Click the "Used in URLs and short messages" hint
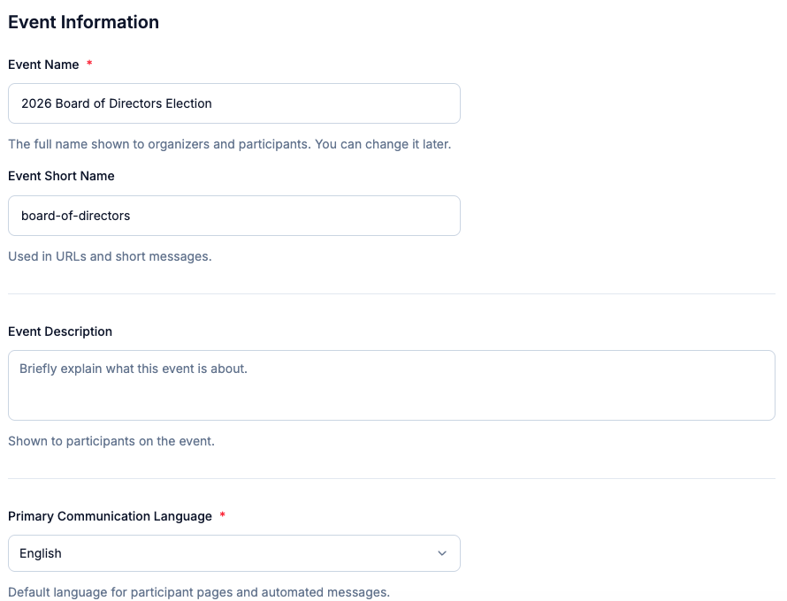This screenshot has width=787, height=601. [x=110, y=256]
